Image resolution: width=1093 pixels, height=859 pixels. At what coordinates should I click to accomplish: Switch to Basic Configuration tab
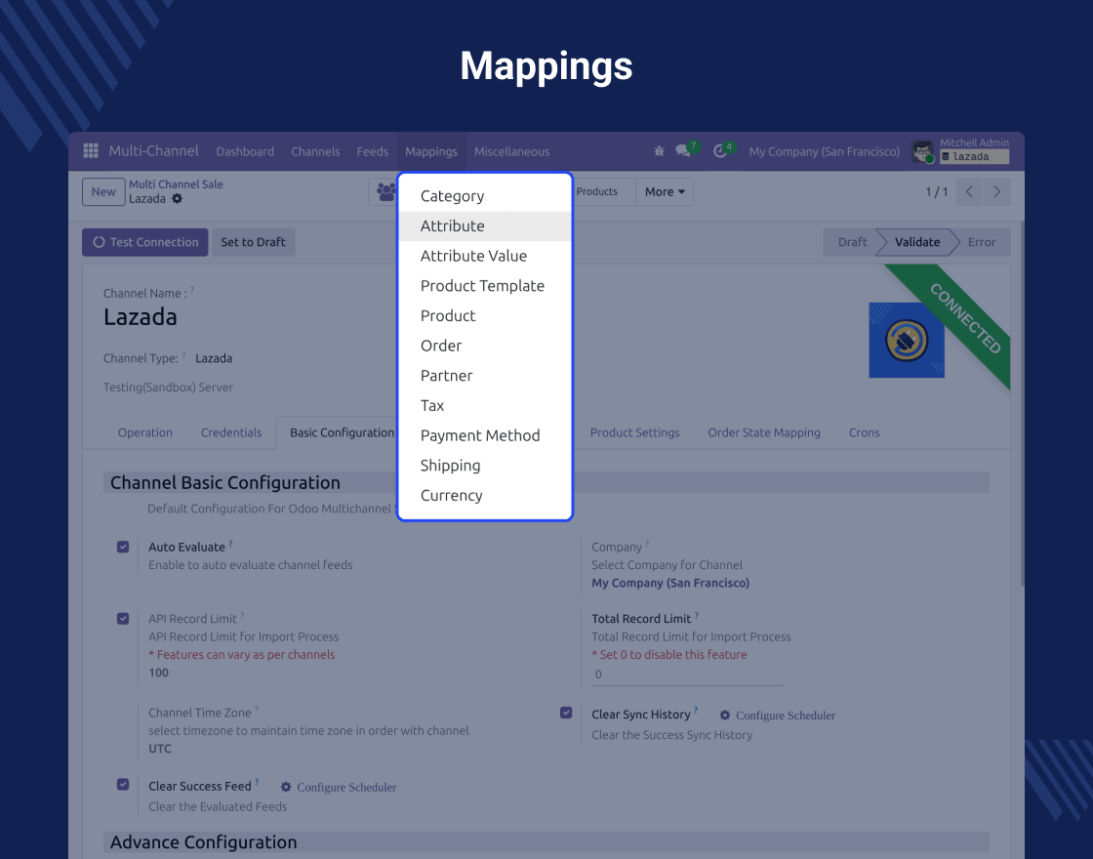click(342, 432)
